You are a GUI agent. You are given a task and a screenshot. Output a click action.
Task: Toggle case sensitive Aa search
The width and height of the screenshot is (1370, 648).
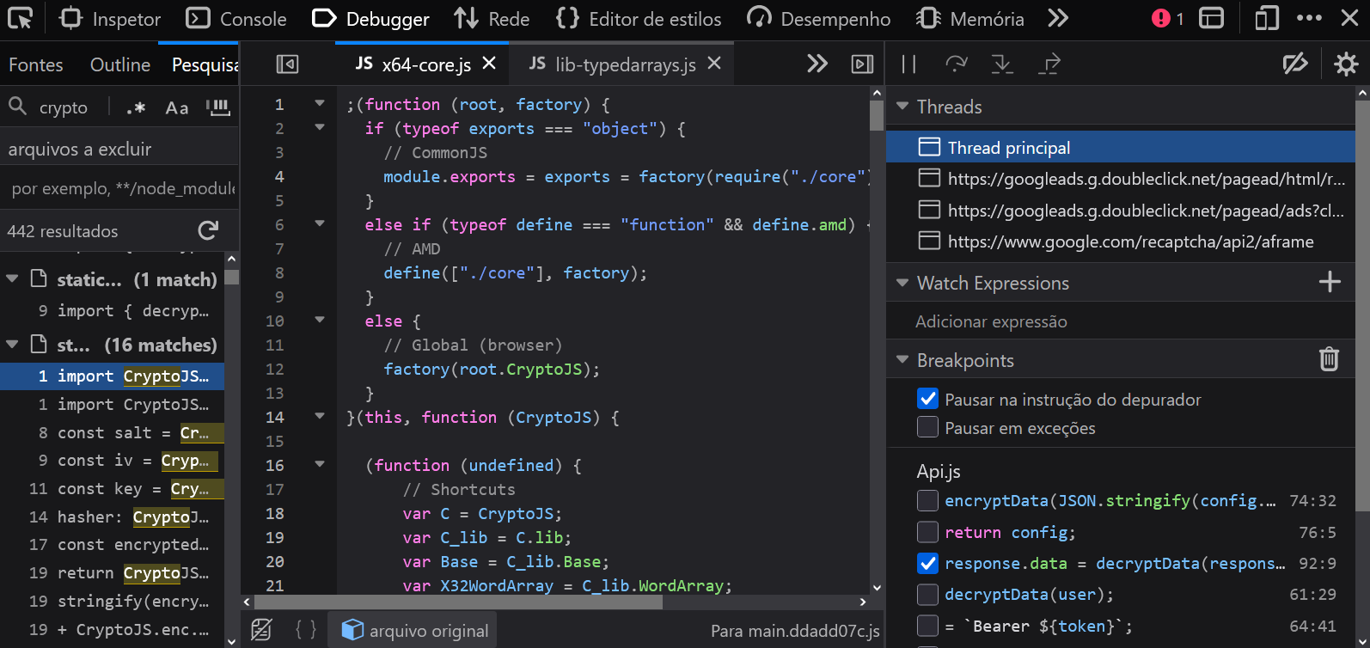(x=177, y=107)
